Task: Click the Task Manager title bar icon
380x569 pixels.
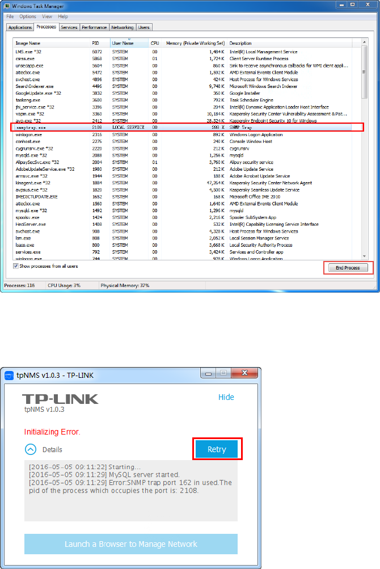Action: (7, 6)
